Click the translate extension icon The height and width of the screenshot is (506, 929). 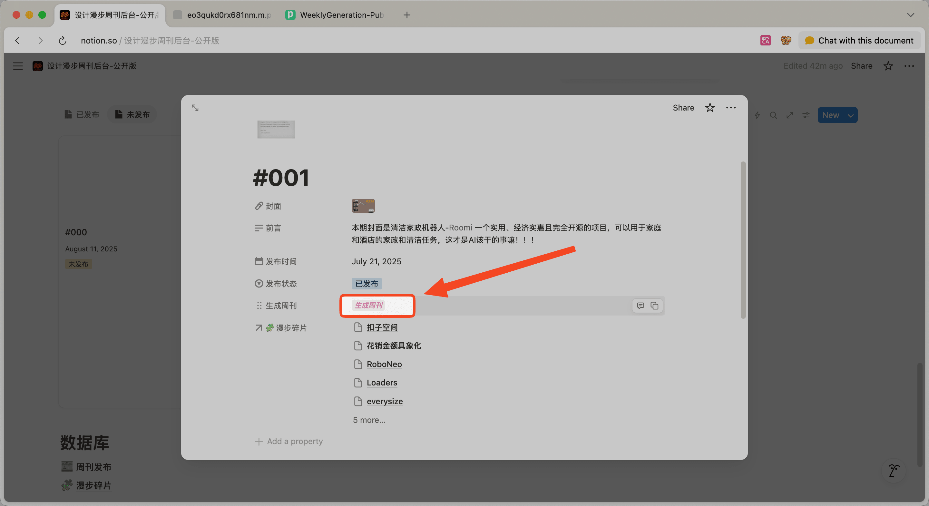point(765,40)
